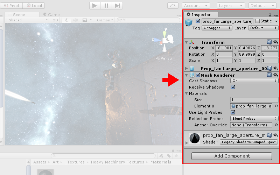
Task: Toggle scene audio speaker icon
Action: 75,20
